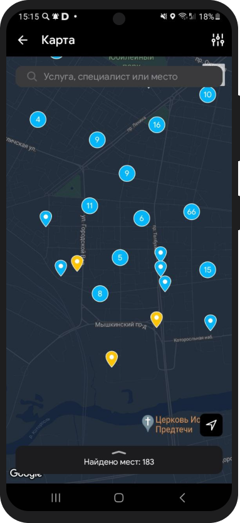The height and width of the screenshot is (523, 240).
Task: Tap the Android recent apps button
Action: (x=56, y=498)
